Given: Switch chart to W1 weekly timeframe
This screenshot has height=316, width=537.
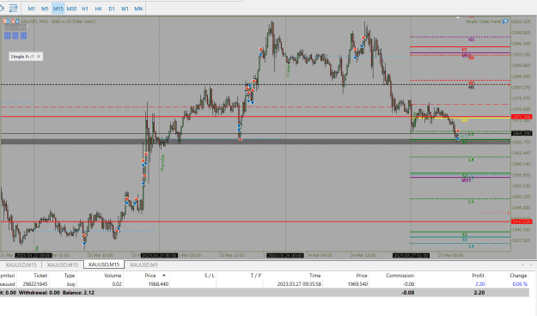Looking at the screenshot, I should 125,9.
